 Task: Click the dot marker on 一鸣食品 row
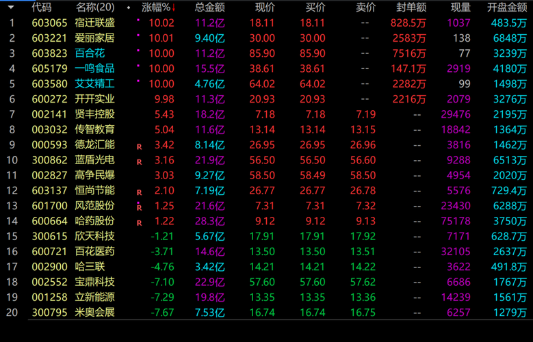(x=138, y=66)
